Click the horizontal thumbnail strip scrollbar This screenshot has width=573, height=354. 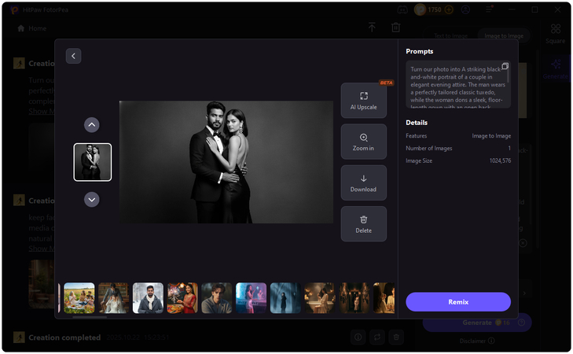point(90,317)
